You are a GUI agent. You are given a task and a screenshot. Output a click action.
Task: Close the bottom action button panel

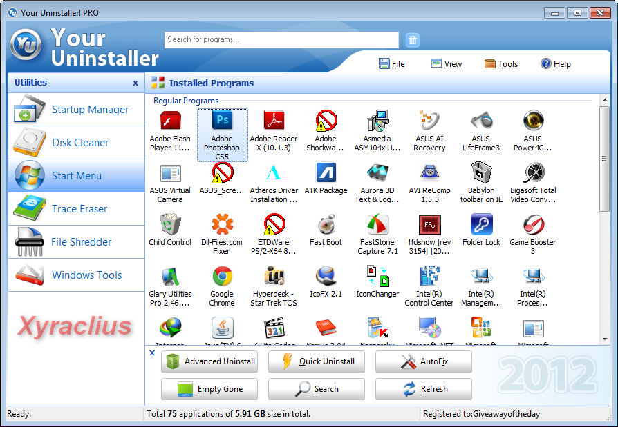pos(152,352)
